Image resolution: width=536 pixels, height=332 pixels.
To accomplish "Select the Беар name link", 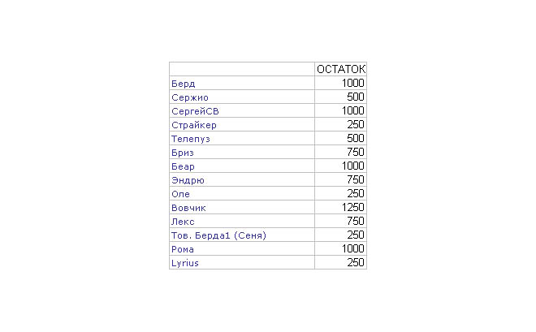I will [184, 166].
